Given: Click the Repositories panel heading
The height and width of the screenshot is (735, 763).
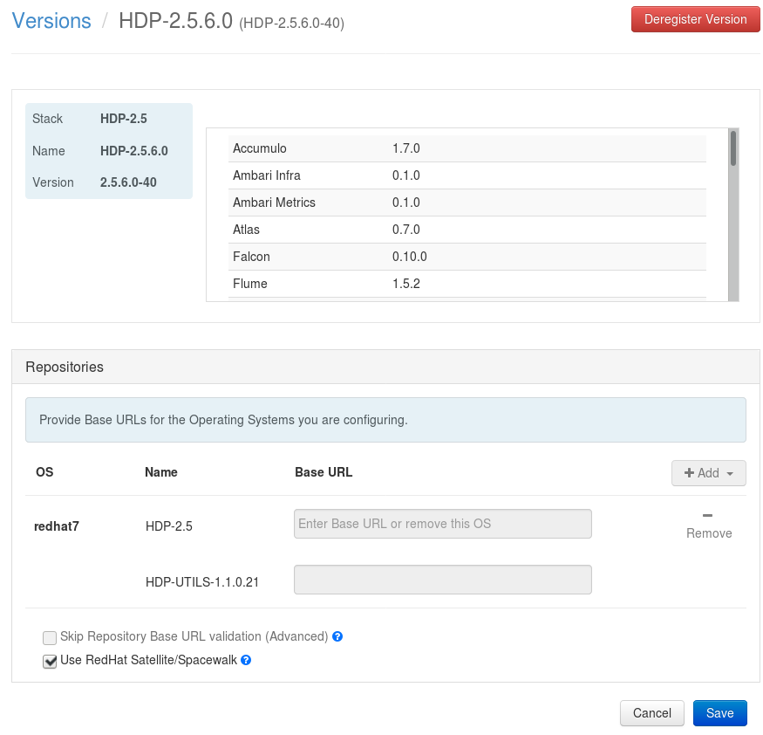Looking at the screenshot, I should pyautogui.click(x=65, y=367).
